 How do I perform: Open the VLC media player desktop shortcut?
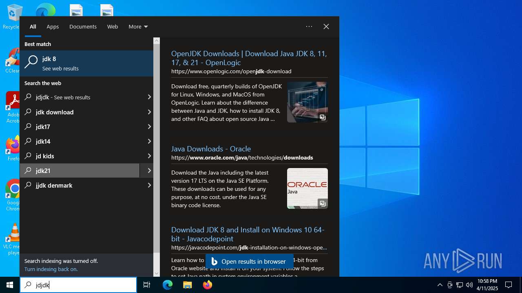(x=13, y=239)
